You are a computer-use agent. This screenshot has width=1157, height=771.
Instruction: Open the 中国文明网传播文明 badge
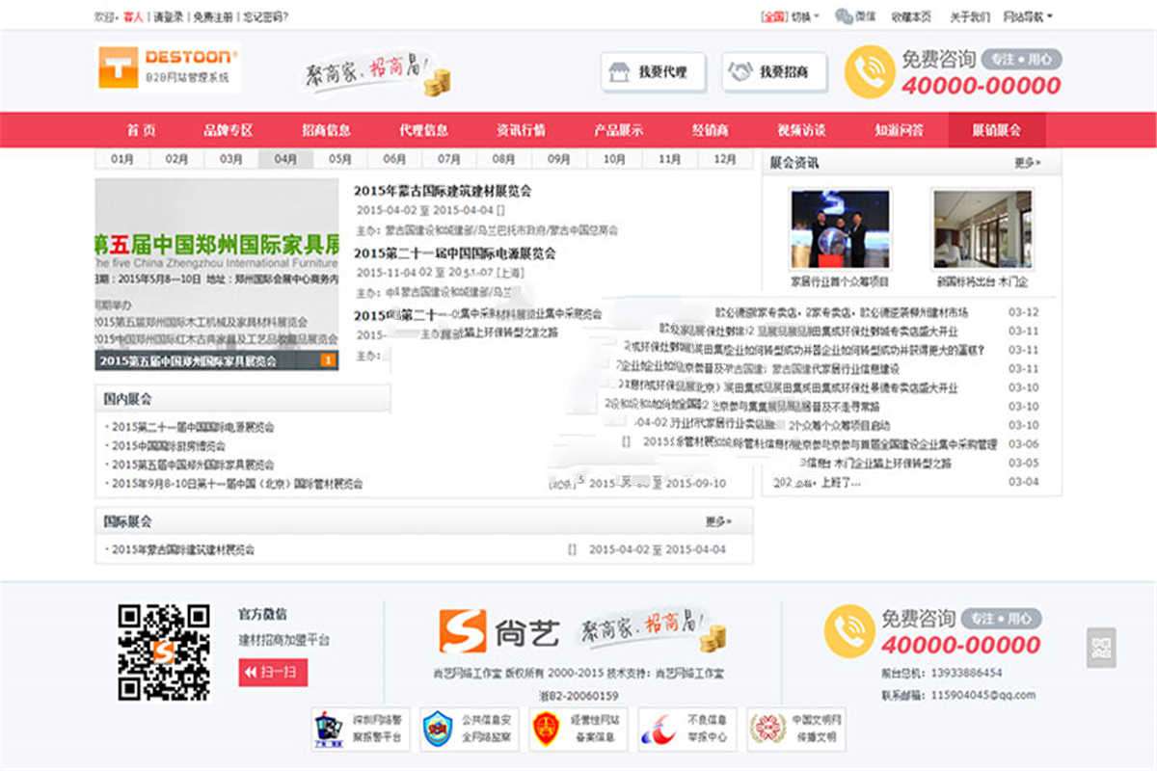(796, 730)
